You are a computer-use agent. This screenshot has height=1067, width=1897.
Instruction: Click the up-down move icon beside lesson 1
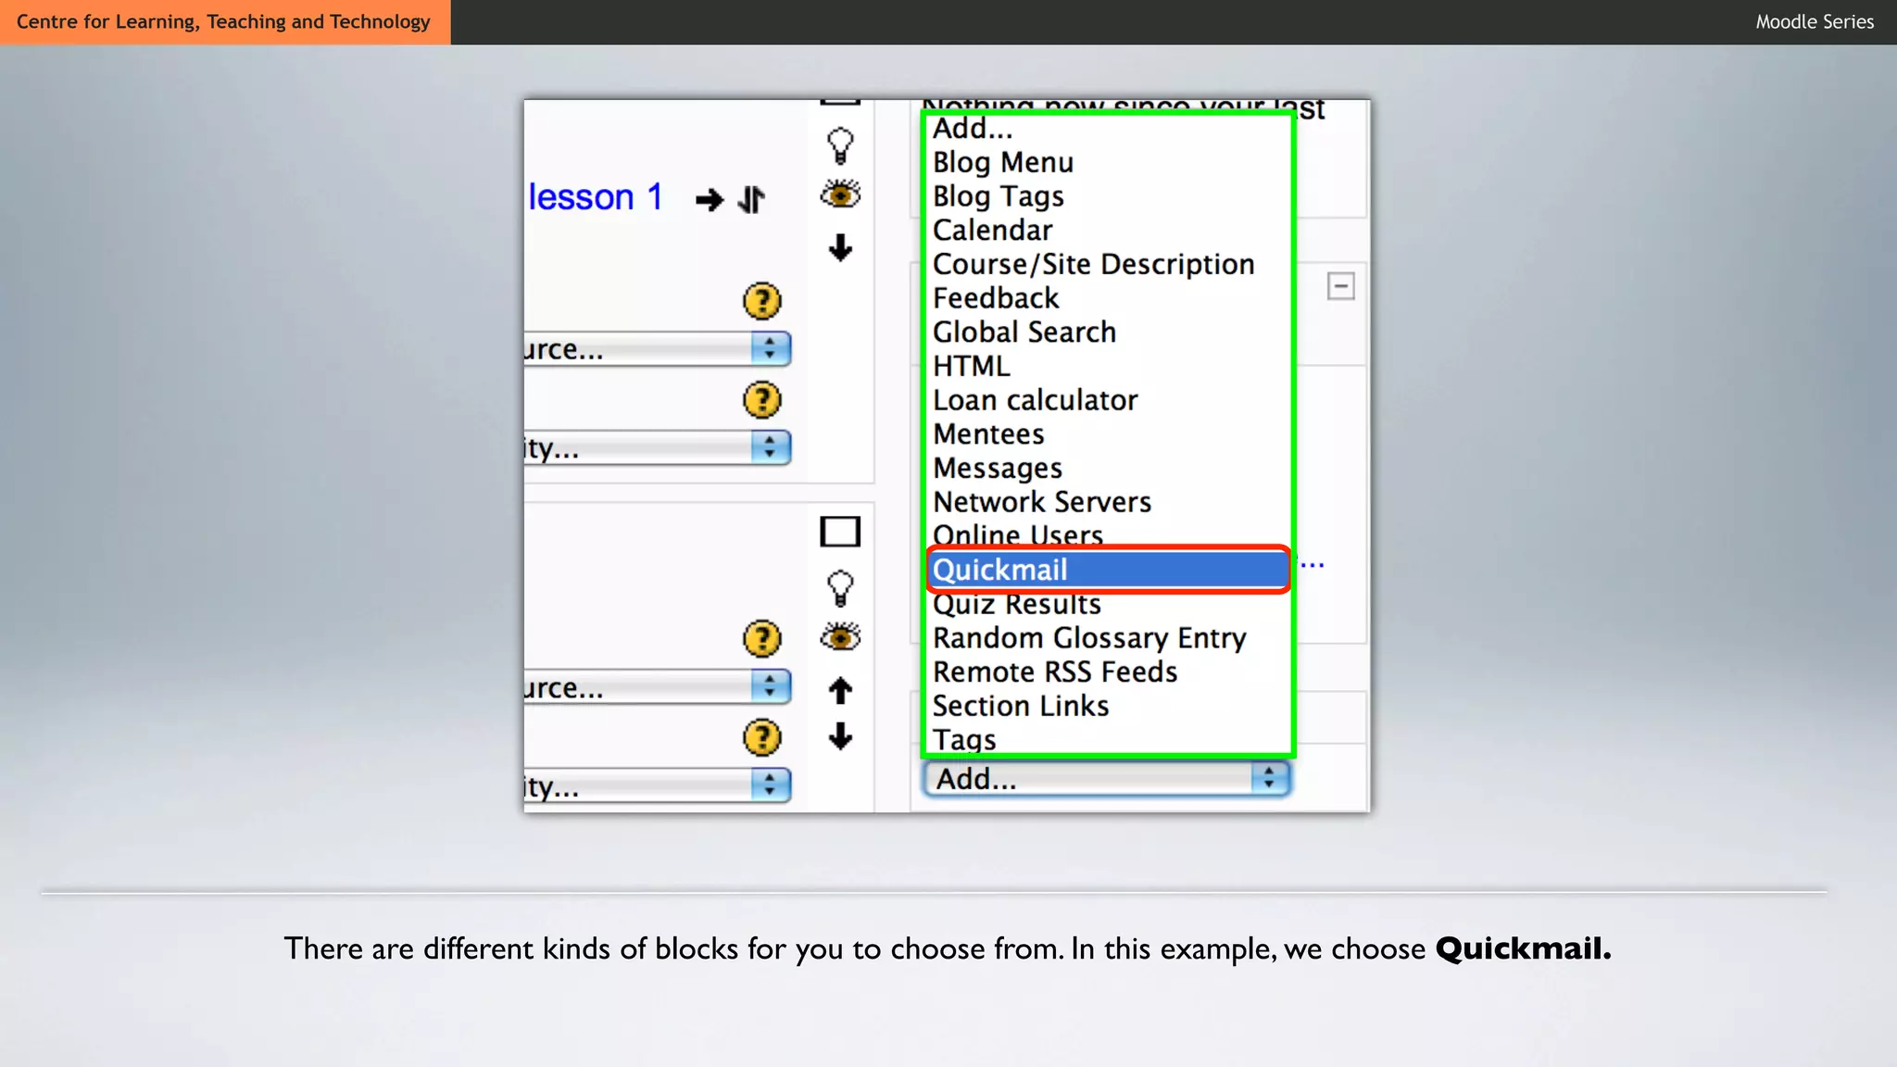751,199
